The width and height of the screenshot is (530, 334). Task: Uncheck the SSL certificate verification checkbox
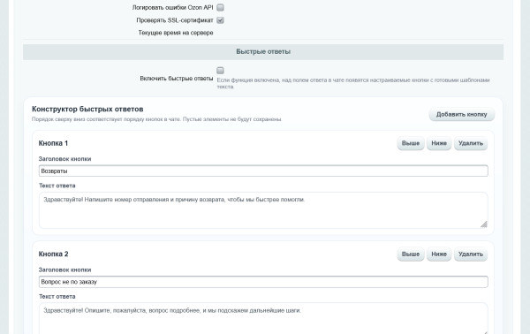tap(220, 20)
